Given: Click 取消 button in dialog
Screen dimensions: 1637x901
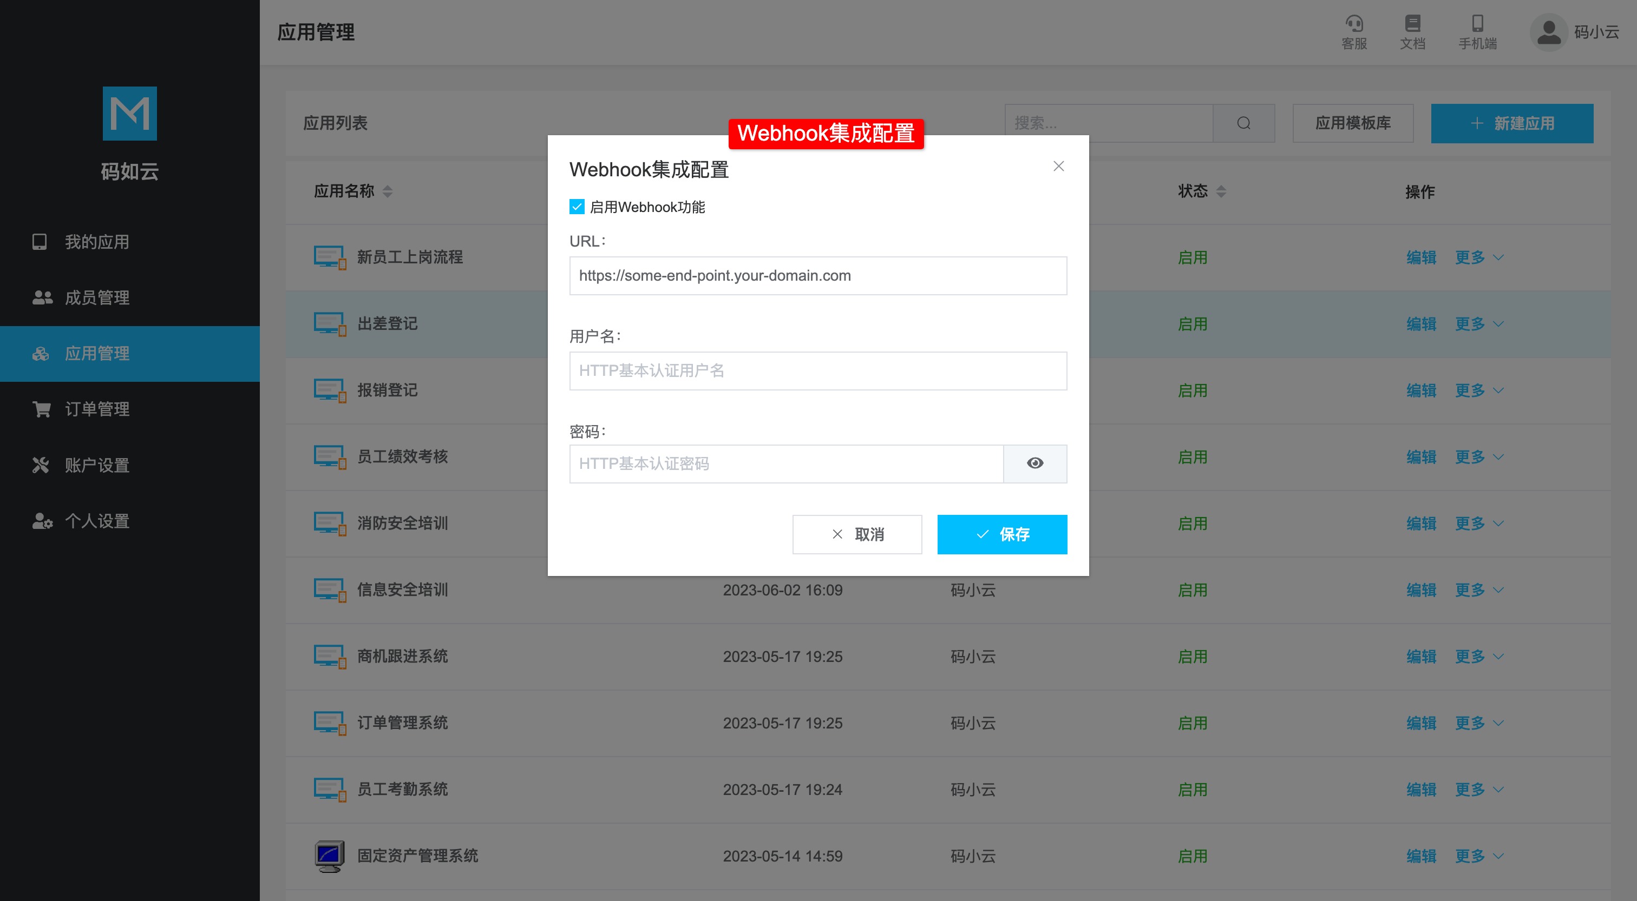Looking at the screenshot, I should (856, 535).
